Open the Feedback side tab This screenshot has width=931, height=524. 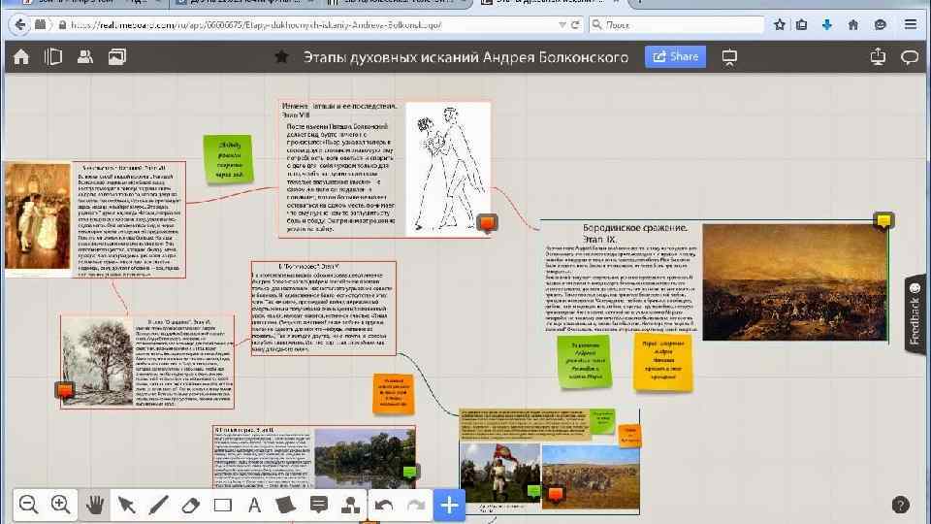pos(915,314)
